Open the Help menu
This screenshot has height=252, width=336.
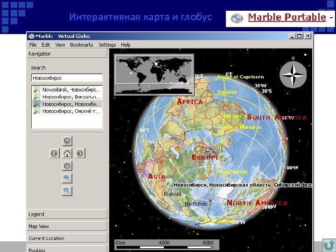126,45
